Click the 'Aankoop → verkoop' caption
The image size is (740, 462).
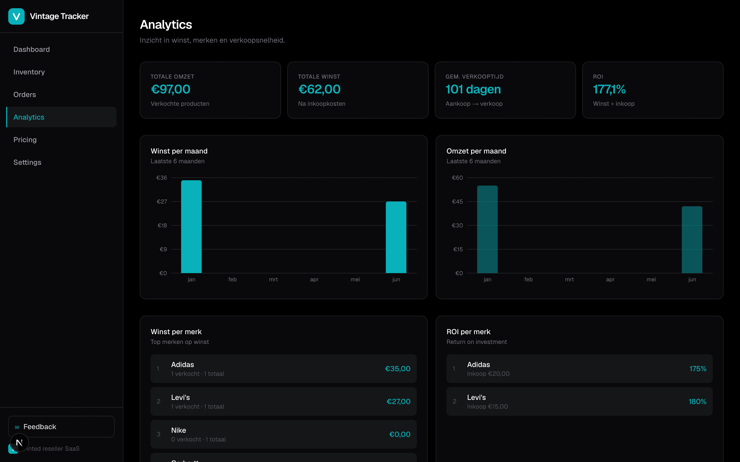click(x=474, y=104)
